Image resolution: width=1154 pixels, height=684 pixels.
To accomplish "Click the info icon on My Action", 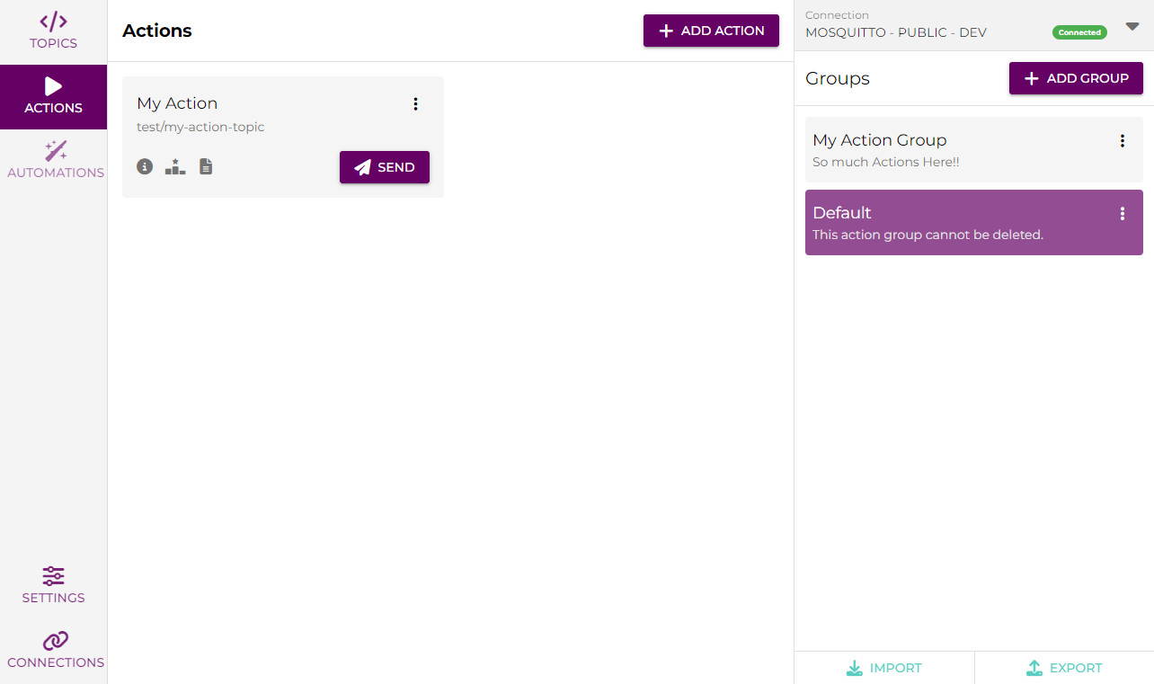I will pos(145,166).
